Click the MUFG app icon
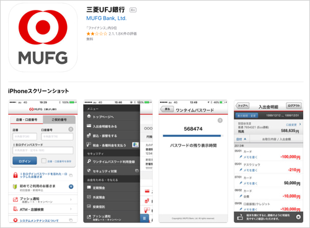The image size is (310, 228). [43, 37]
